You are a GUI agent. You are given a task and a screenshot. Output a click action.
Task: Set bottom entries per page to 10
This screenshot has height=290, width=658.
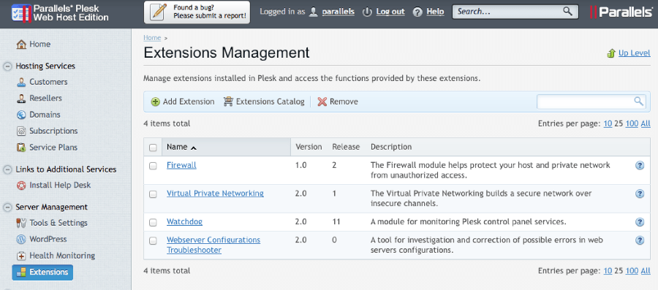608,271
